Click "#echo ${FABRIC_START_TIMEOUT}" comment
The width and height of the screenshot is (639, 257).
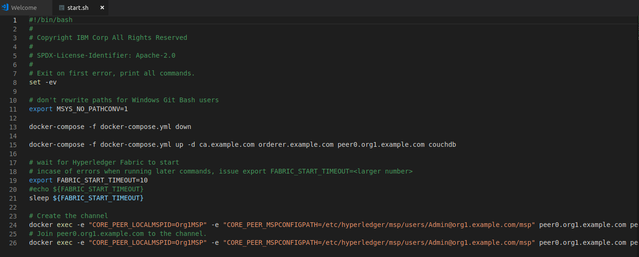point(86,189)
